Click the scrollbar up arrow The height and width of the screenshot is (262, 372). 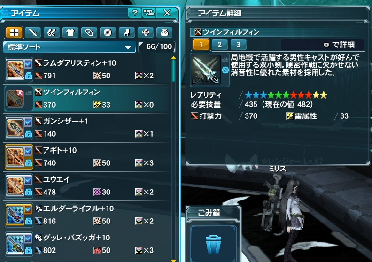coord(173,58)
